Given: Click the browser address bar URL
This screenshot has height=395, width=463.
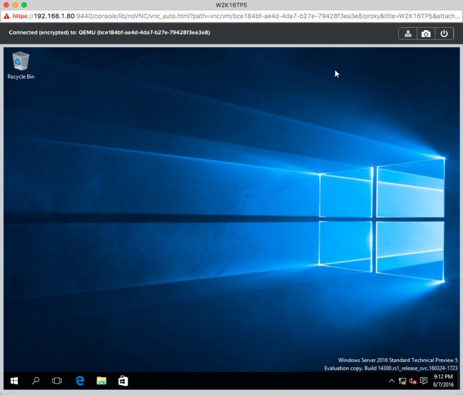Looking at the screenshot, I should coord(235,17).
